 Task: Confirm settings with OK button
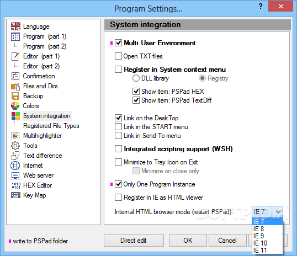(x=188, y=241)
